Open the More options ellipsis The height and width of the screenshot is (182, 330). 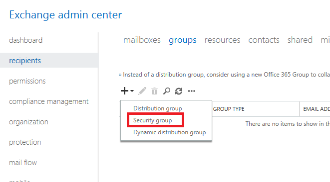[192, 91]
